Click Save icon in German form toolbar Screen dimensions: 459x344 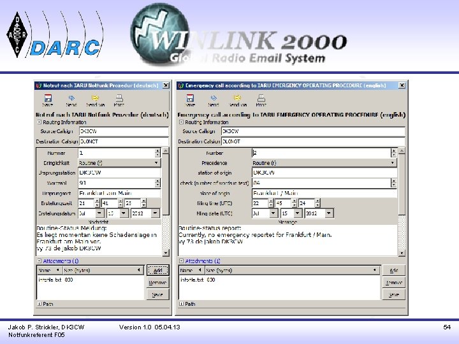(48, 101)
